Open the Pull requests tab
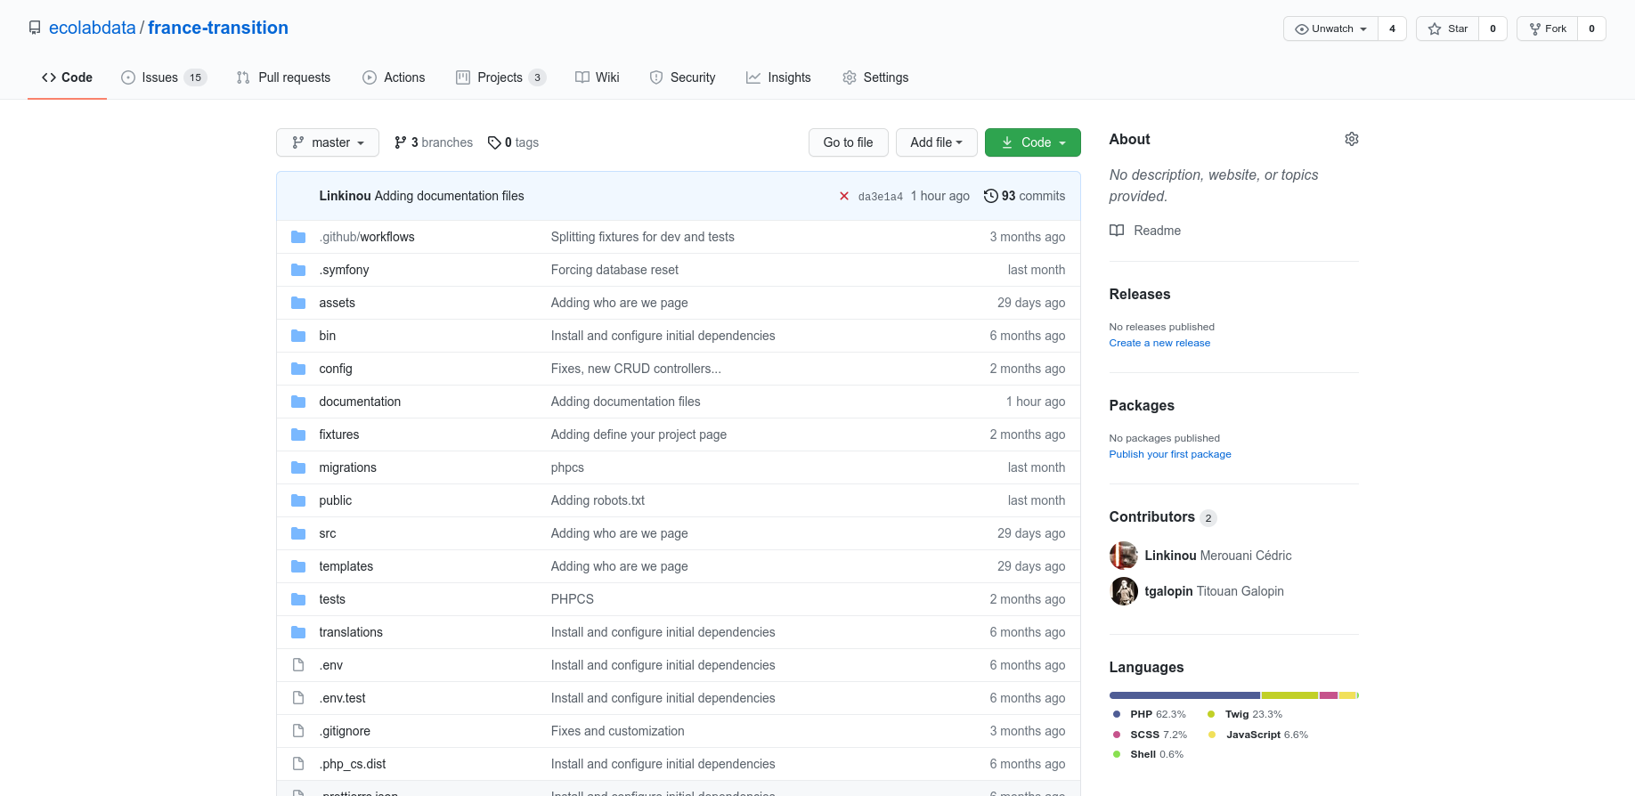This screenshot has height=796, width=1635. [x=283, y=77]
